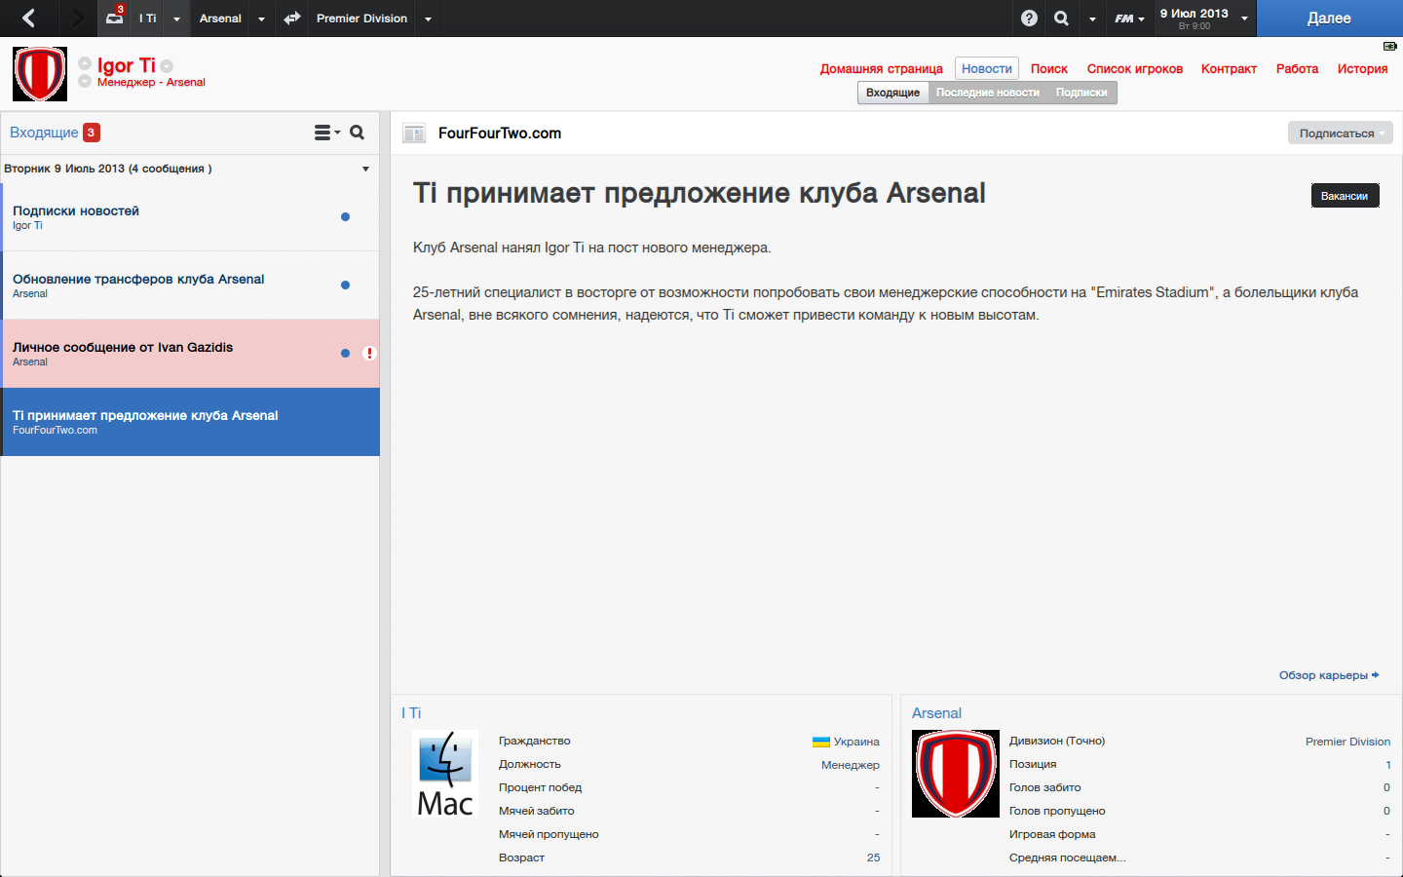Toggle unread dot on Подписки новостей message

(345, 217)
